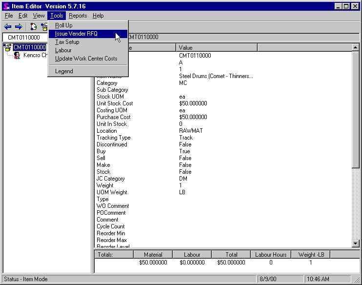
Task: Open Tax Setup from the menu
Action: pyautogui.click(x=67, y=42)
